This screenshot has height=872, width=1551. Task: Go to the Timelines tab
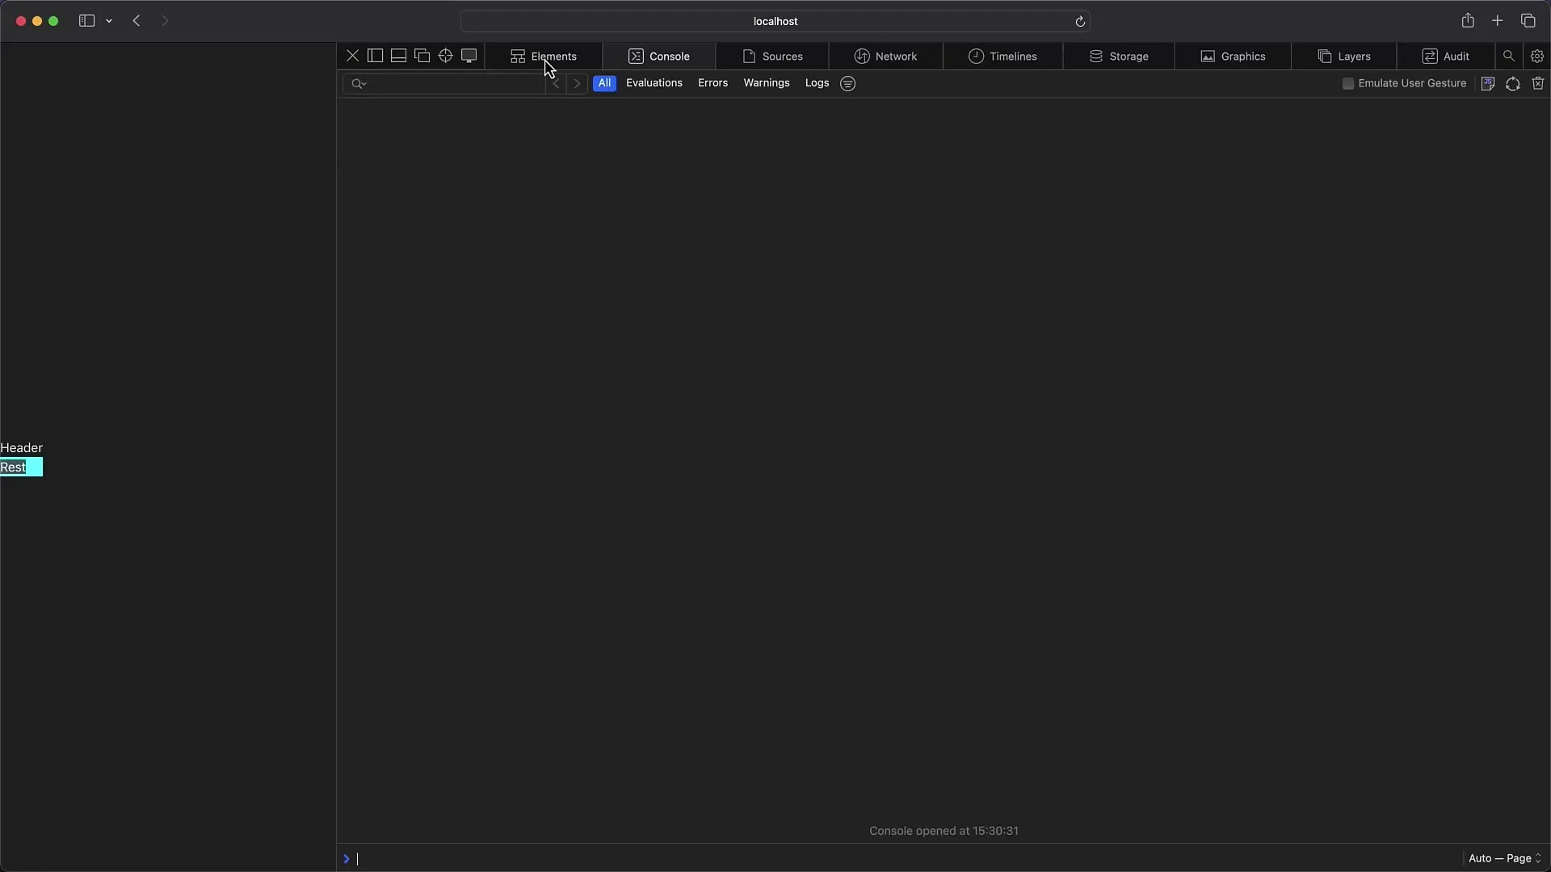click(1002, 57)
